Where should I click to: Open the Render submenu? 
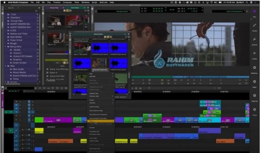(x=101, y=100)
